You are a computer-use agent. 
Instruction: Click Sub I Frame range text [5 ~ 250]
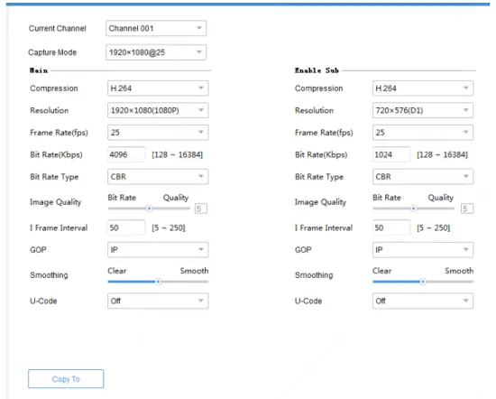(x=434, y=227)
